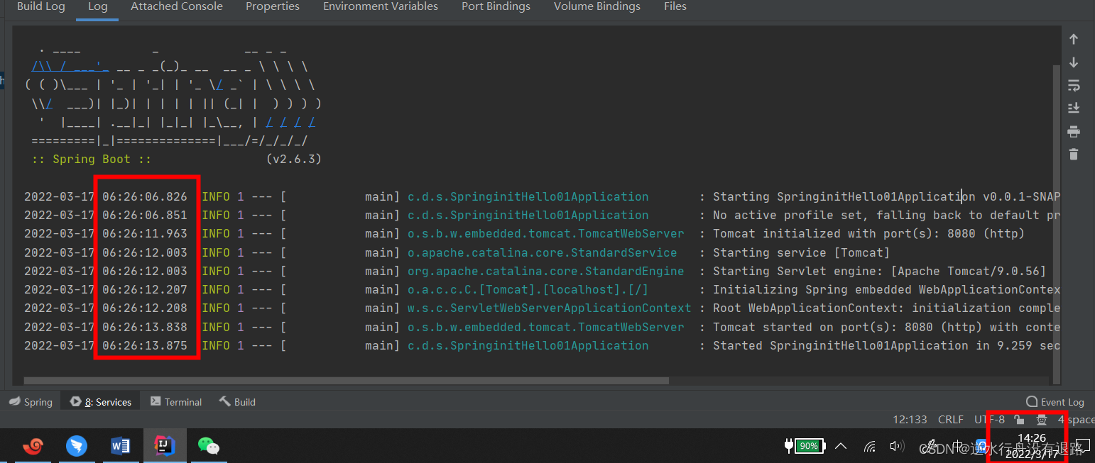Open the Event Log panel
Screen dimensions: 1095x463
(1055, 402)
